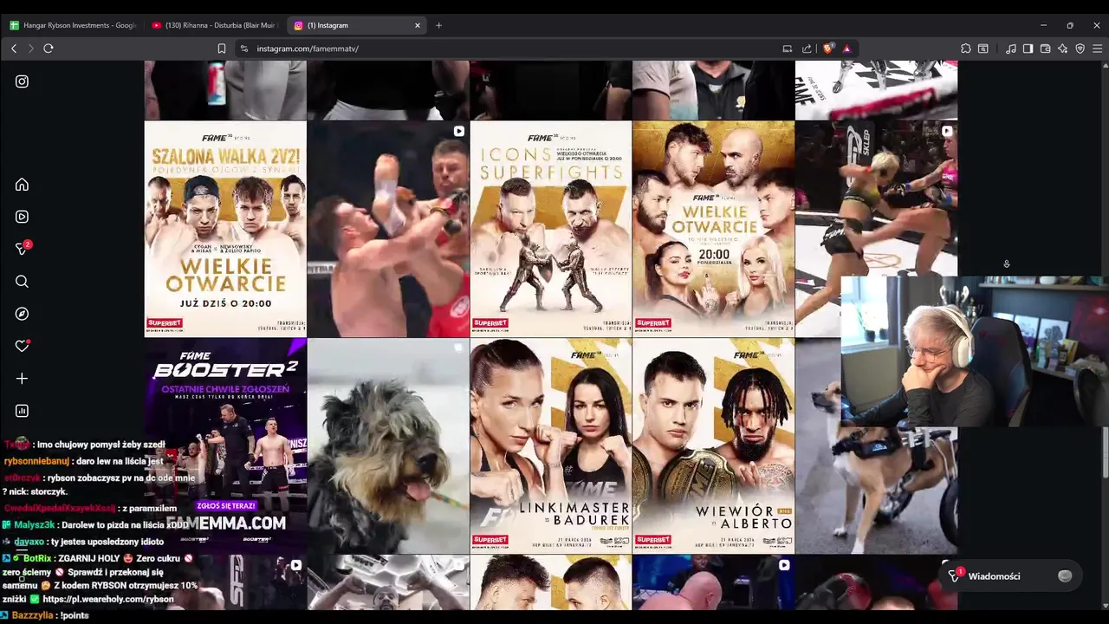Open the tab search icon
The width and height of the screenshot is (1109, 624).
coord(983,49)
